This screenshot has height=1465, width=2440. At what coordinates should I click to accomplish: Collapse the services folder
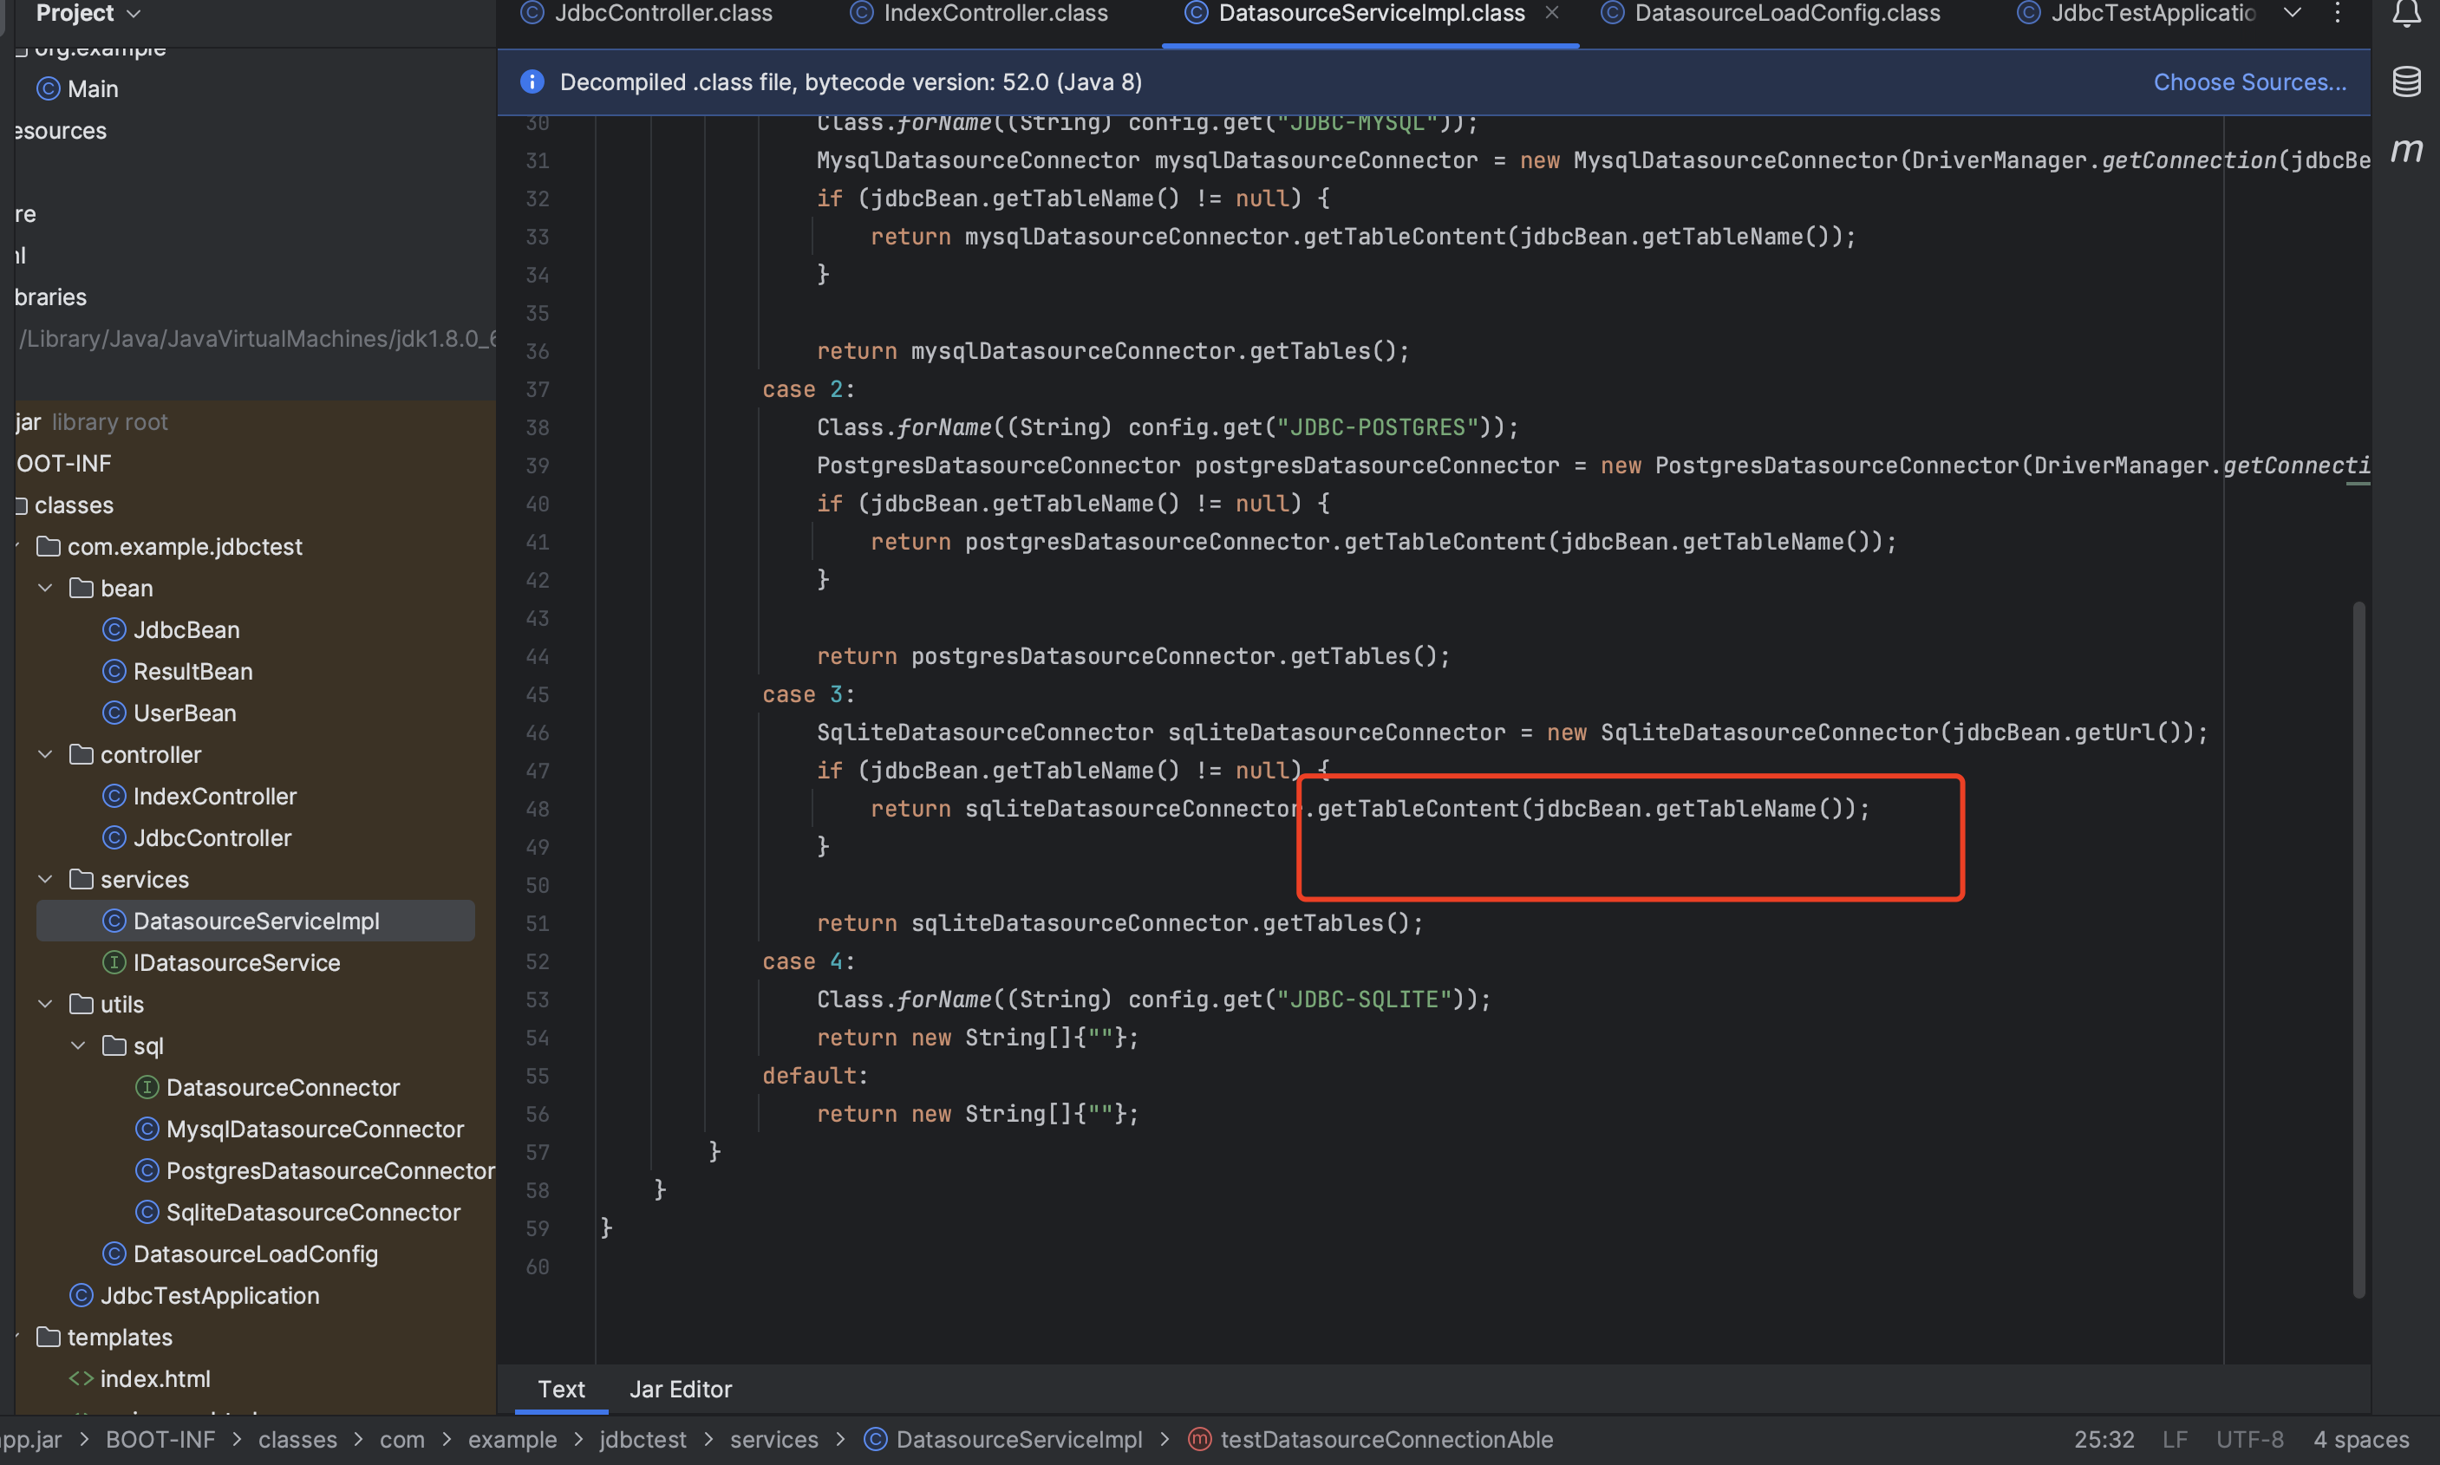[x=45, y=880]
